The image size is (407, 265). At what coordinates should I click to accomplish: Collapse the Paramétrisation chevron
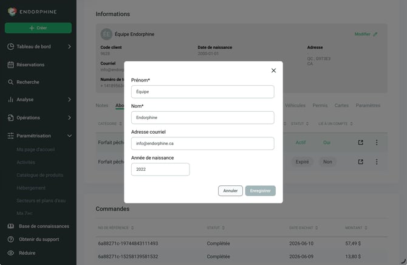coord(69,136)
